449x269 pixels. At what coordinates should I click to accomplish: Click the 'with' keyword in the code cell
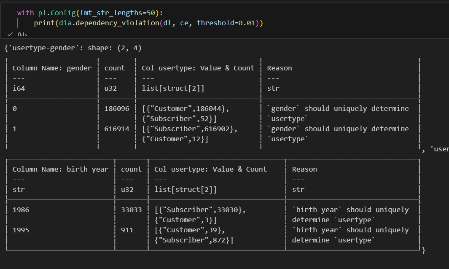coord(25,13)
